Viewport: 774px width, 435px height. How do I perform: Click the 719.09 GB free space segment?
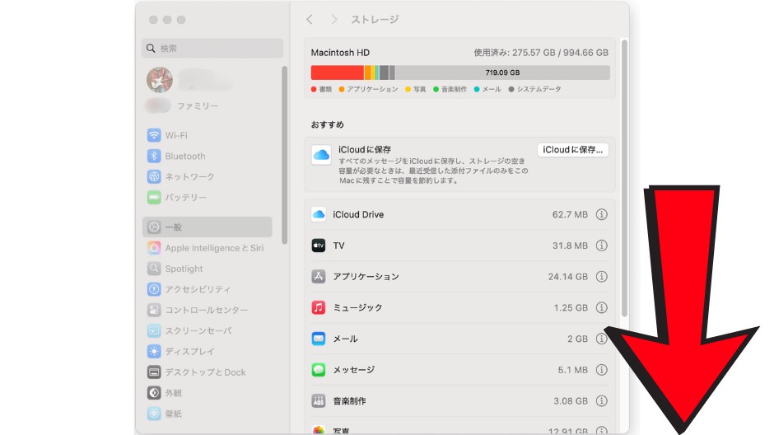click(502, 72)
